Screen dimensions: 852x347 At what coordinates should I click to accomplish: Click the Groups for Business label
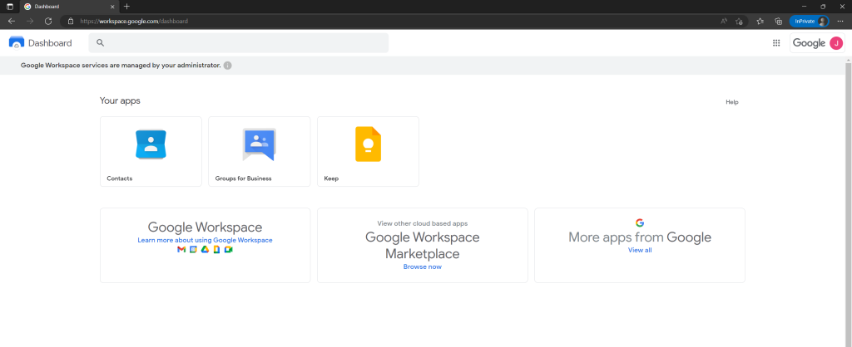(x=244, y=178)
